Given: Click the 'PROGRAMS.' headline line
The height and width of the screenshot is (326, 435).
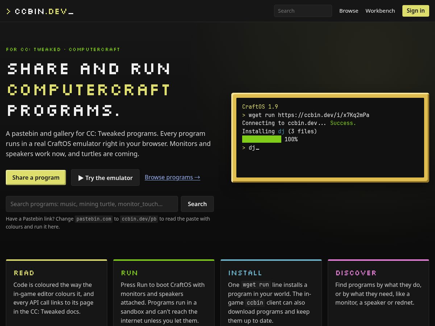Looking at the screenshot, I should tap(64, 111).
